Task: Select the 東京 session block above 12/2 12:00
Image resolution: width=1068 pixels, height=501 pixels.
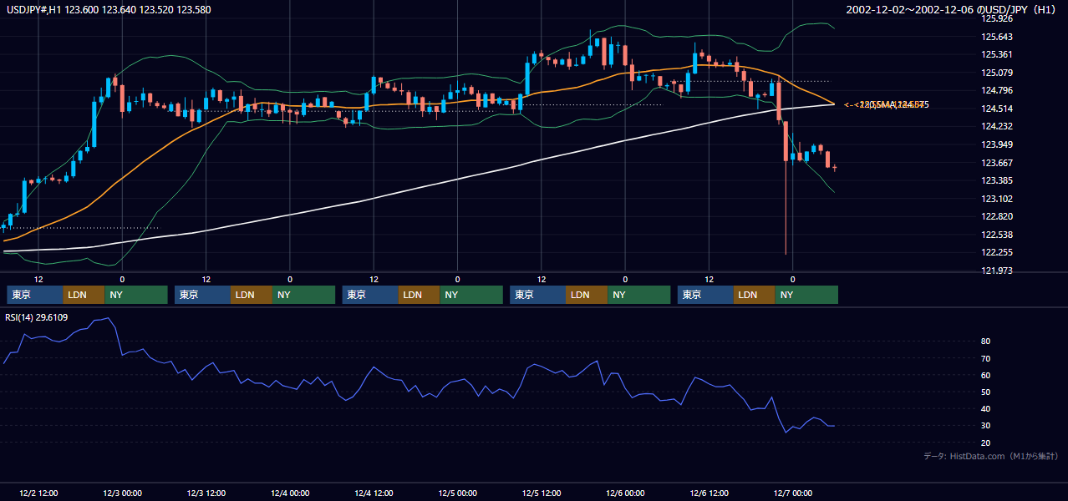Action: pyautogui.click(x=35, y=295)
